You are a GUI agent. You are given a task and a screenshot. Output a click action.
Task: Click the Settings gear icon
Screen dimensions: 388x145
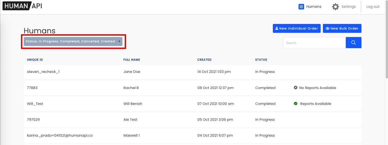tap(335, 7)
